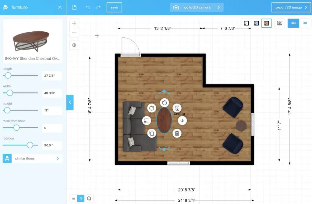The width and height of the screenshot is (312, 204).
Task: Adjust the rotation slider to a new angle
Action: 30,145
